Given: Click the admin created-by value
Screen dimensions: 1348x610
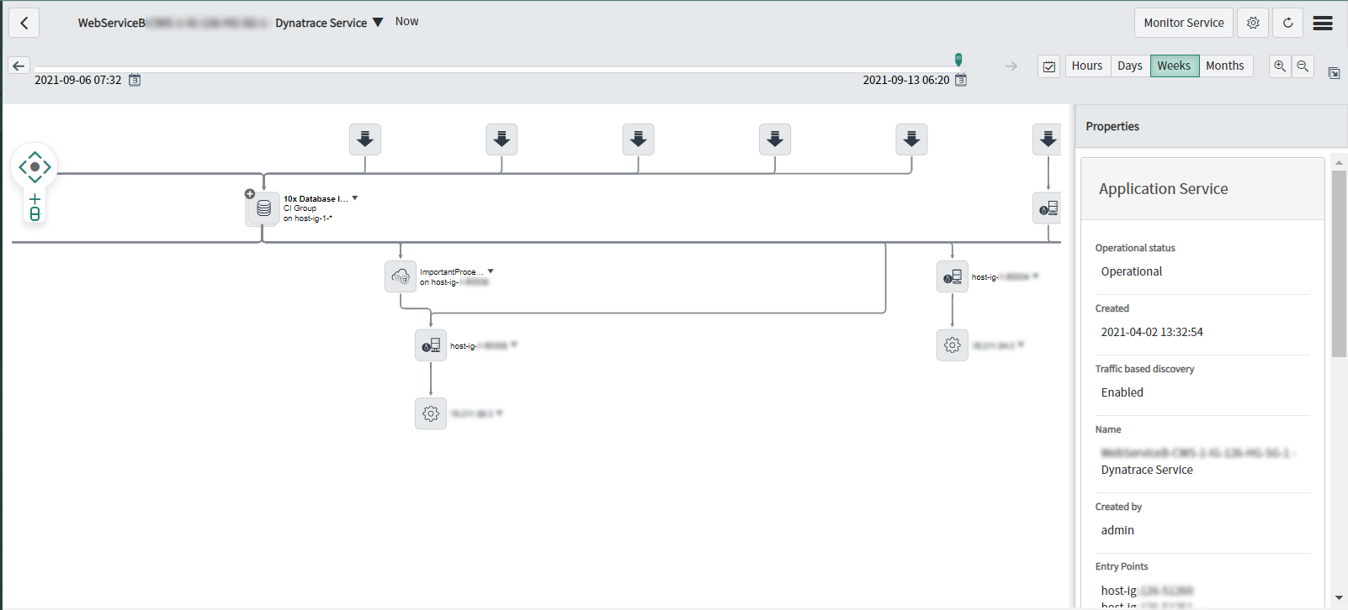Looking at the screenshot, I should [x=1117, y=530].
